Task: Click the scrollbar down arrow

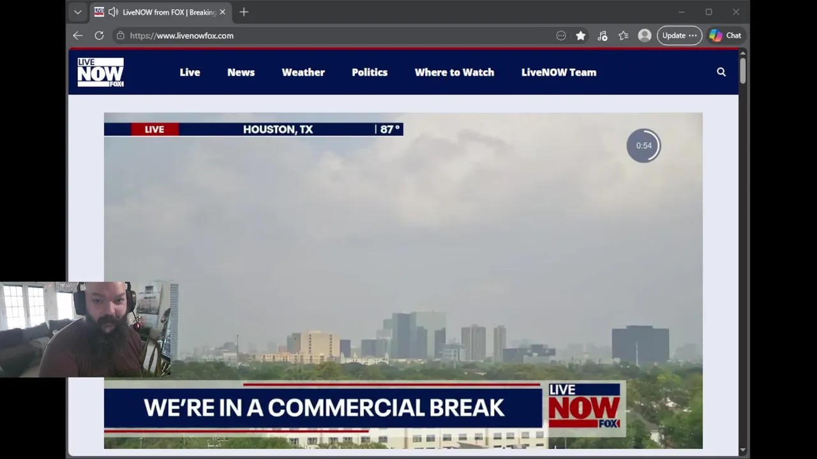Action: coord(742,450)
